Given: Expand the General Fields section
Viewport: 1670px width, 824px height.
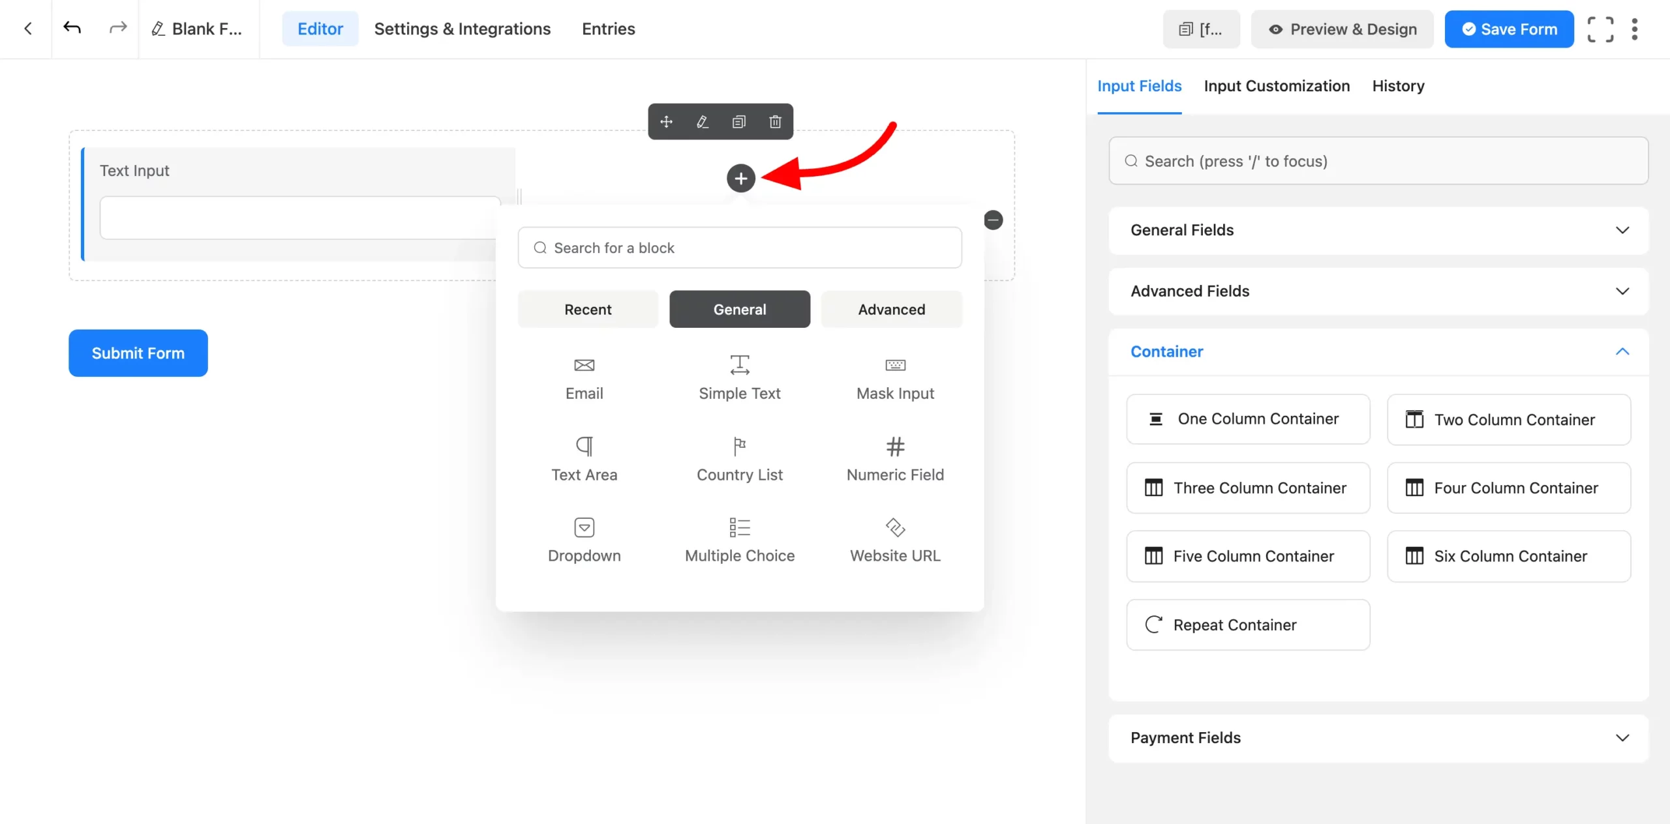Looking at the screenshot, I should 1378,230.
